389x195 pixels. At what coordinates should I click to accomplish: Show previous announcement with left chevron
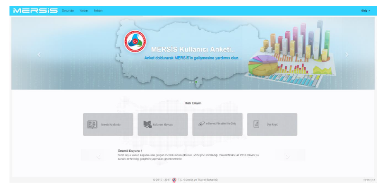(99, 157)
